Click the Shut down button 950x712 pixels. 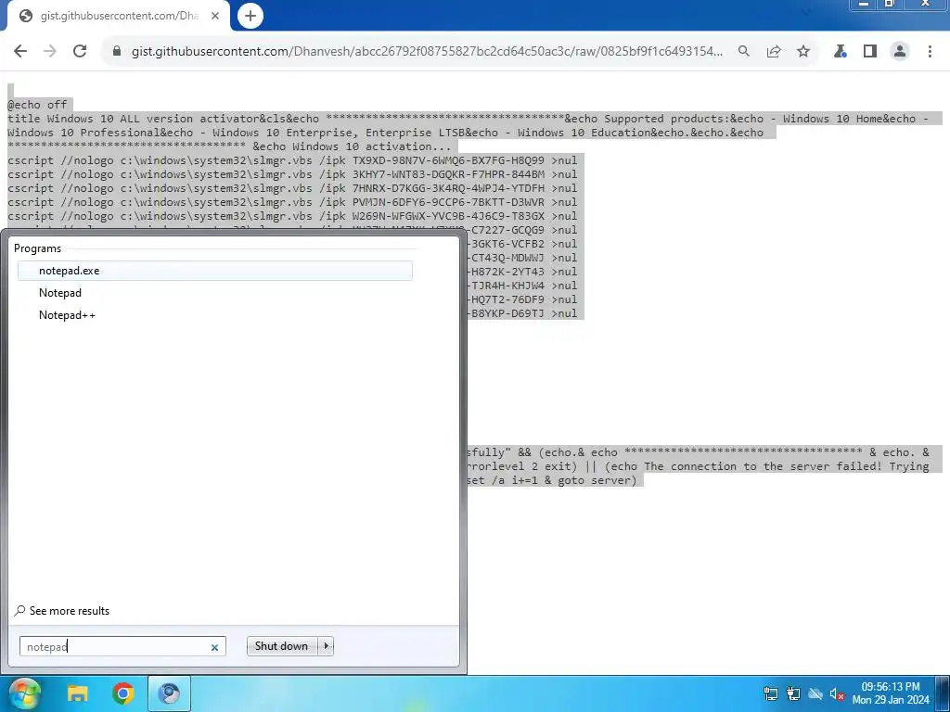282,646
